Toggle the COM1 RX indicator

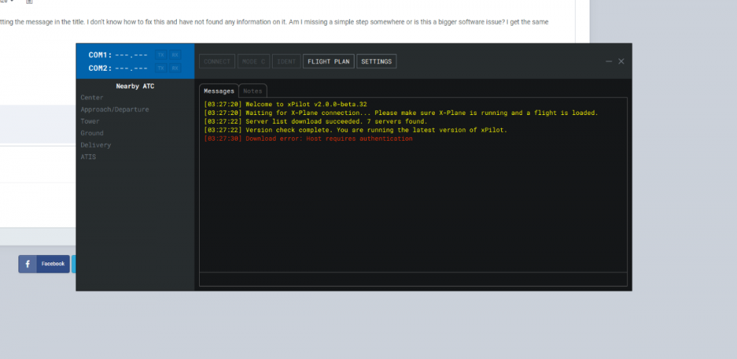coord(175,55)
